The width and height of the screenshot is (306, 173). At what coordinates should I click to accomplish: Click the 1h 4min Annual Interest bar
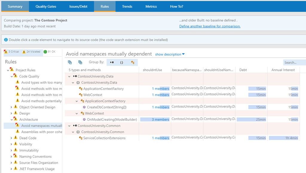(x=283, y=138)
